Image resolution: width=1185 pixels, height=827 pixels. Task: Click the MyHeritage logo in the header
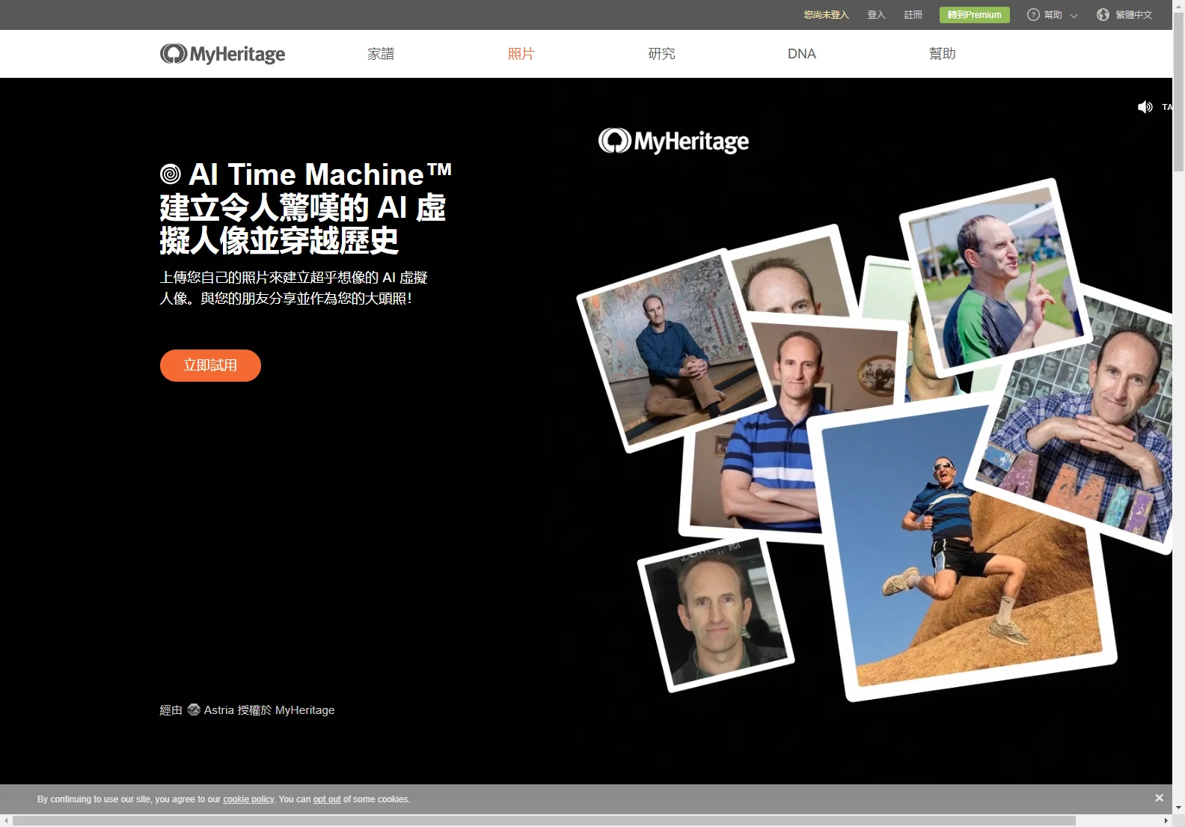pos(222,54)
